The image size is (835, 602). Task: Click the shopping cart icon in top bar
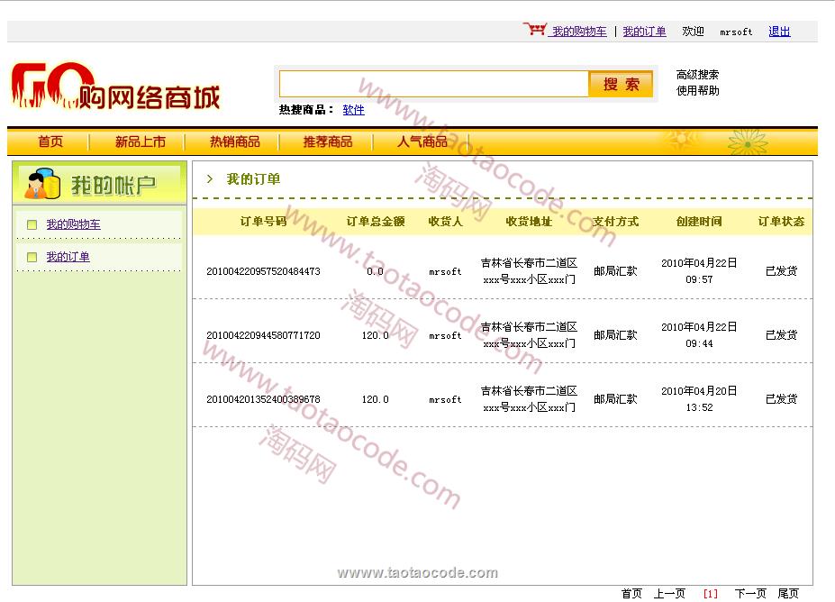point(534,30)
